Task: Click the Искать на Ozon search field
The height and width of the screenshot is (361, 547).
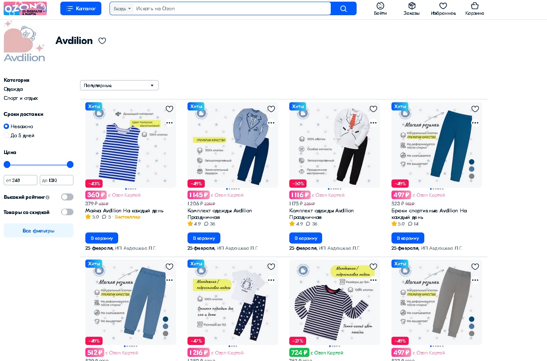Action: point(232,9)
